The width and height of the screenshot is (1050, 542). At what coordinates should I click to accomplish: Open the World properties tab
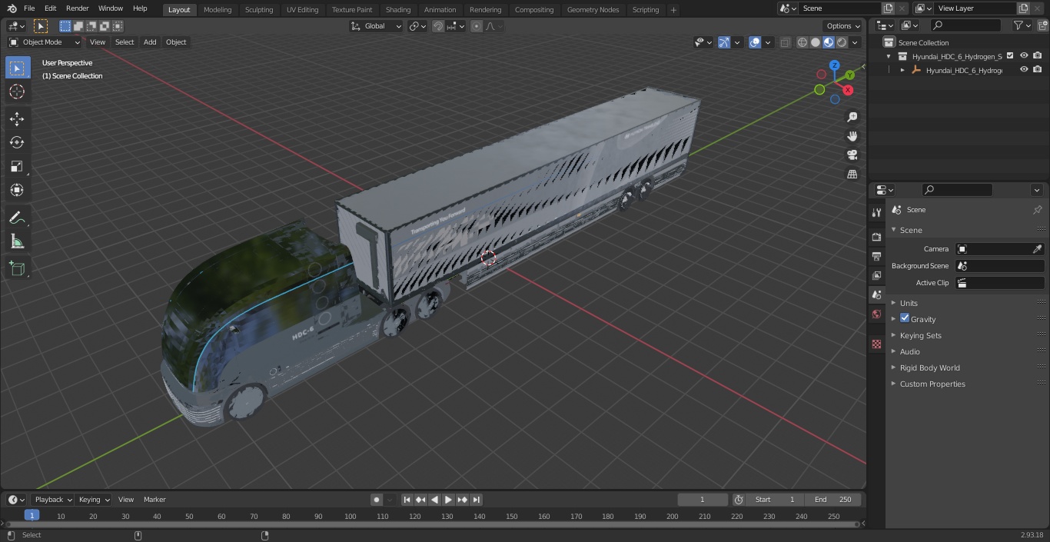(x=876, y=314)
